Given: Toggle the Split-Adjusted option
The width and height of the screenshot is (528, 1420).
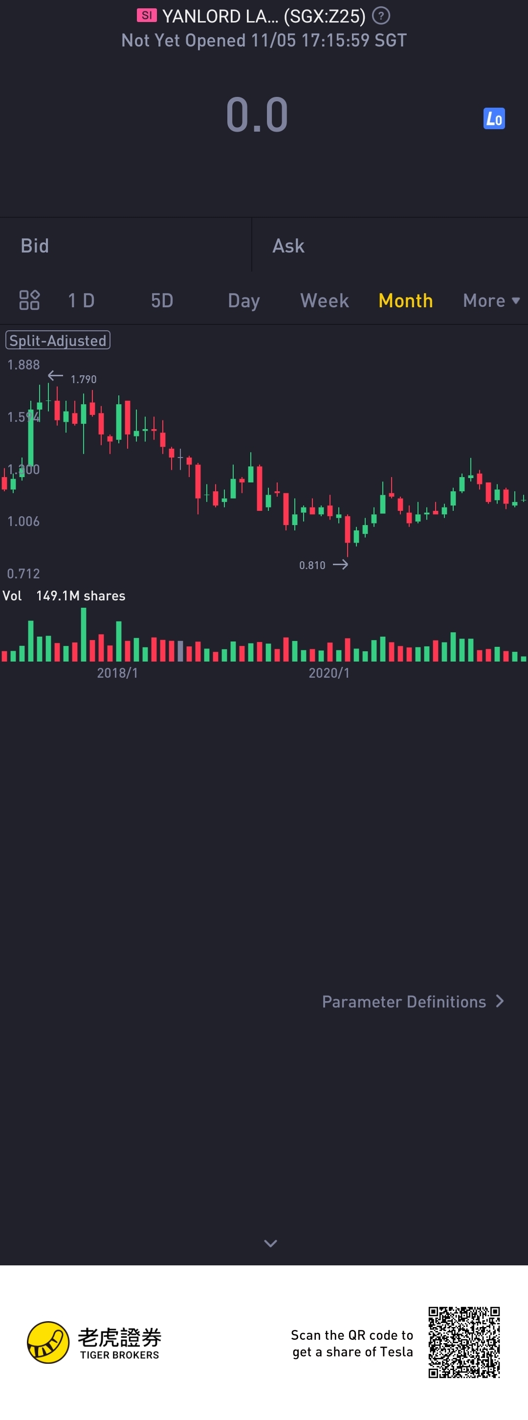Looking at the screenshot, I should coord(58,340).
